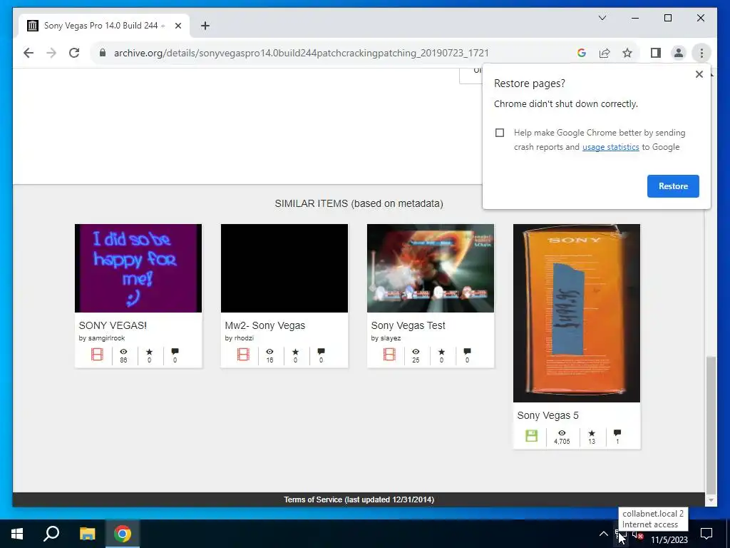Image resolution: width=730 pixels, height=548 pixels.
Task: Go forward to the next page
Action: coord(51,53)
